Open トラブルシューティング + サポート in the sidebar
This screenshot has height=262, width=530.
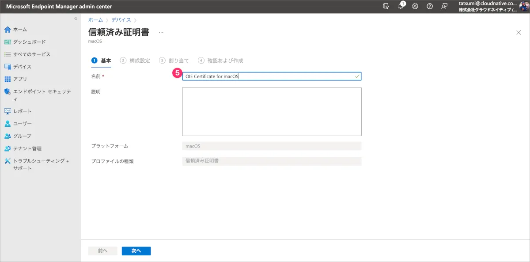coord(40,164)
